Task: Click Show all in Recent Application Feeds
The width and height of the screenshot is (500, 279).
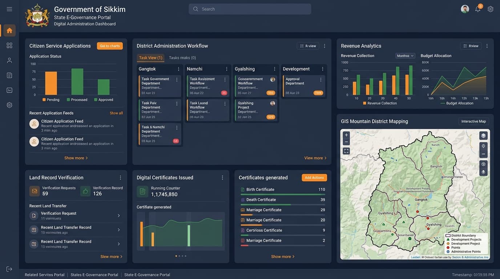Action: (116, 113)
